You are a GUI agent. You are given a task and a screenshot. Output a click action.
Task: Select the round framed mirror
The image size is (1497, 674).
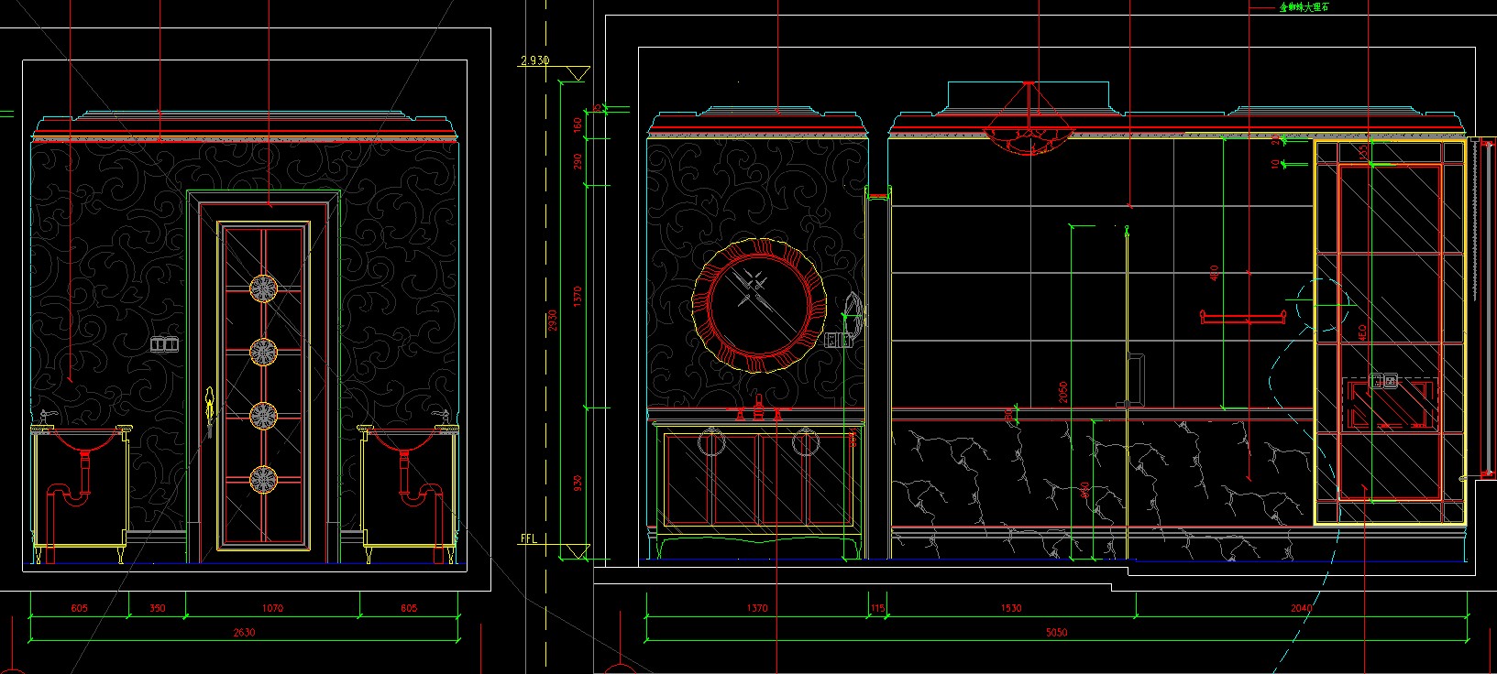[759, 304]
